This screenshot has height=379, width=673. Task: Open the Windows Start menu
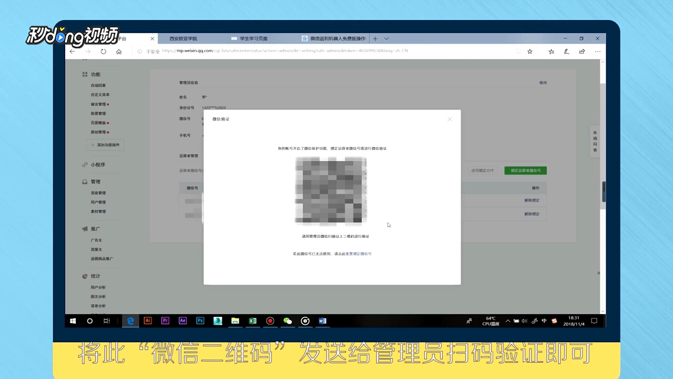tap(73, 321)
